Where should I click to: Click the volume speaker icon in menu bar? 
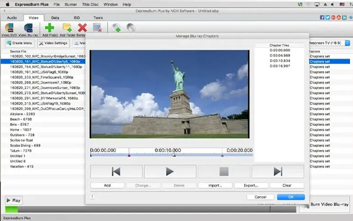[332, 4]
